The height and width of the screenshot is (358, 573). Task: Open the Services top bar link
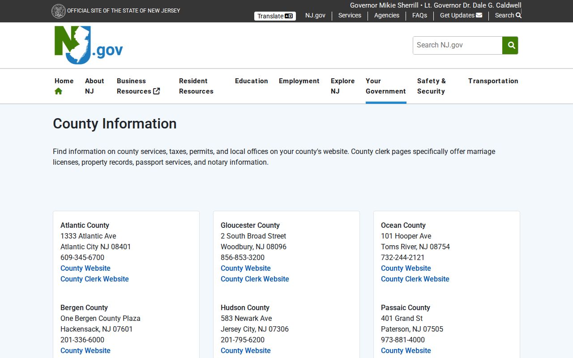click(x=350, y=15)
